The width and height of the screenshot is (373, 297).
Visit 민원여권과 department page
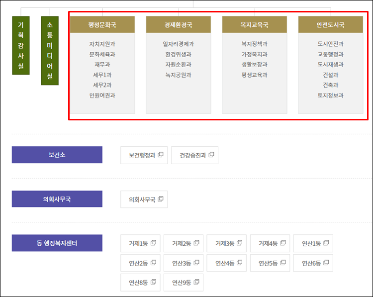(102, 96)
